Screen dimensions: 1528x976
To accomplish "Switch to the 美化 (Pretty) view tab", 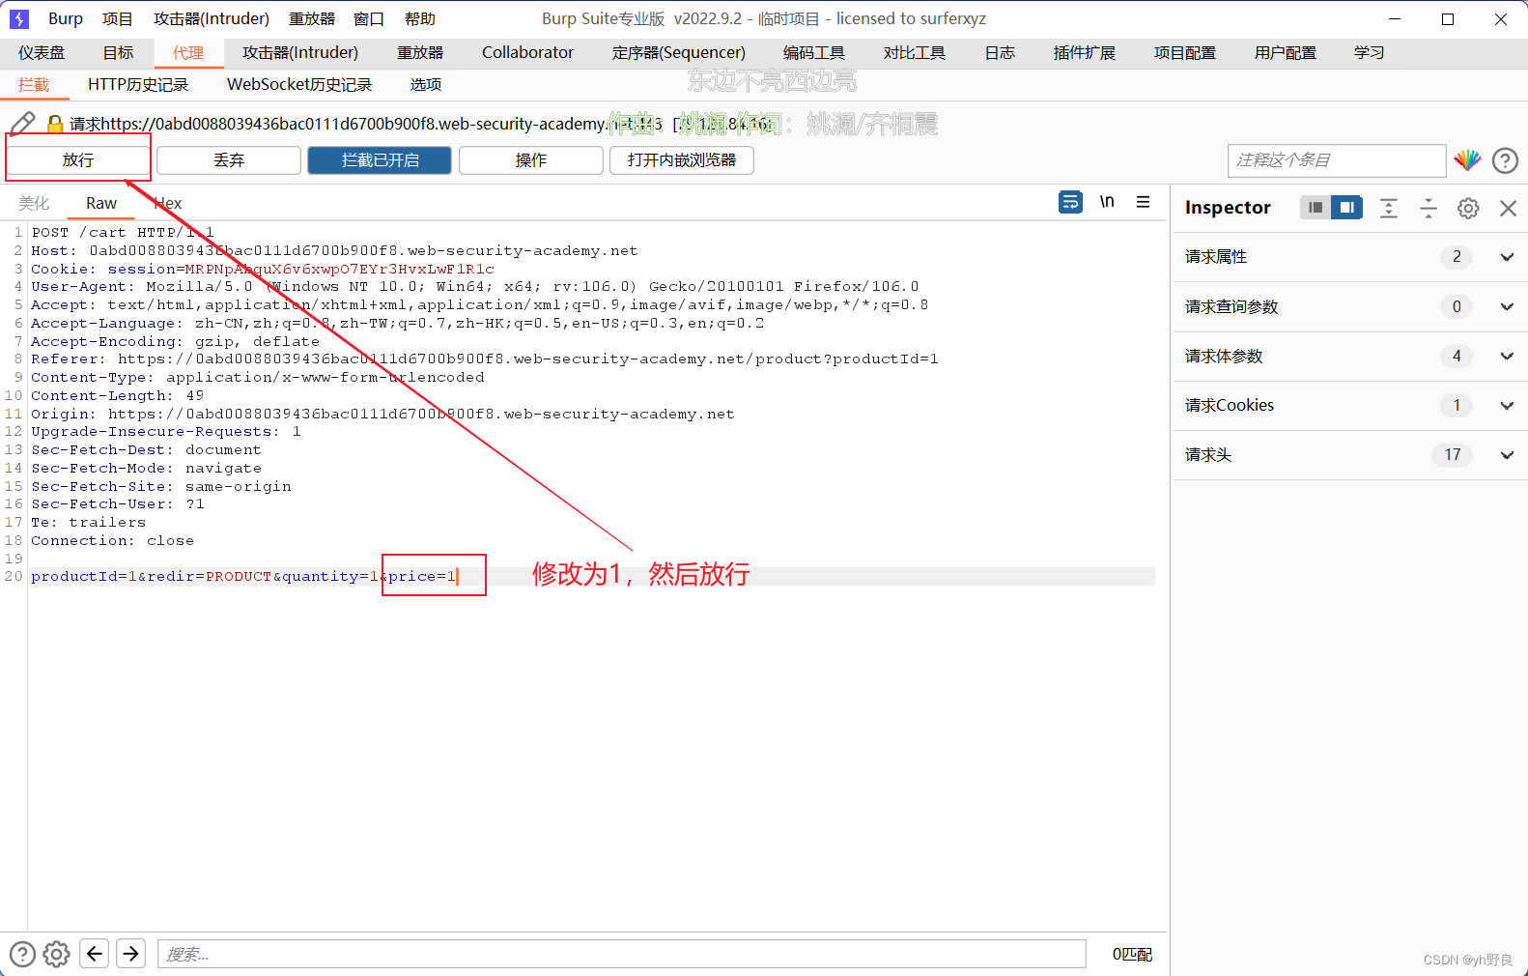I will 34,203.
